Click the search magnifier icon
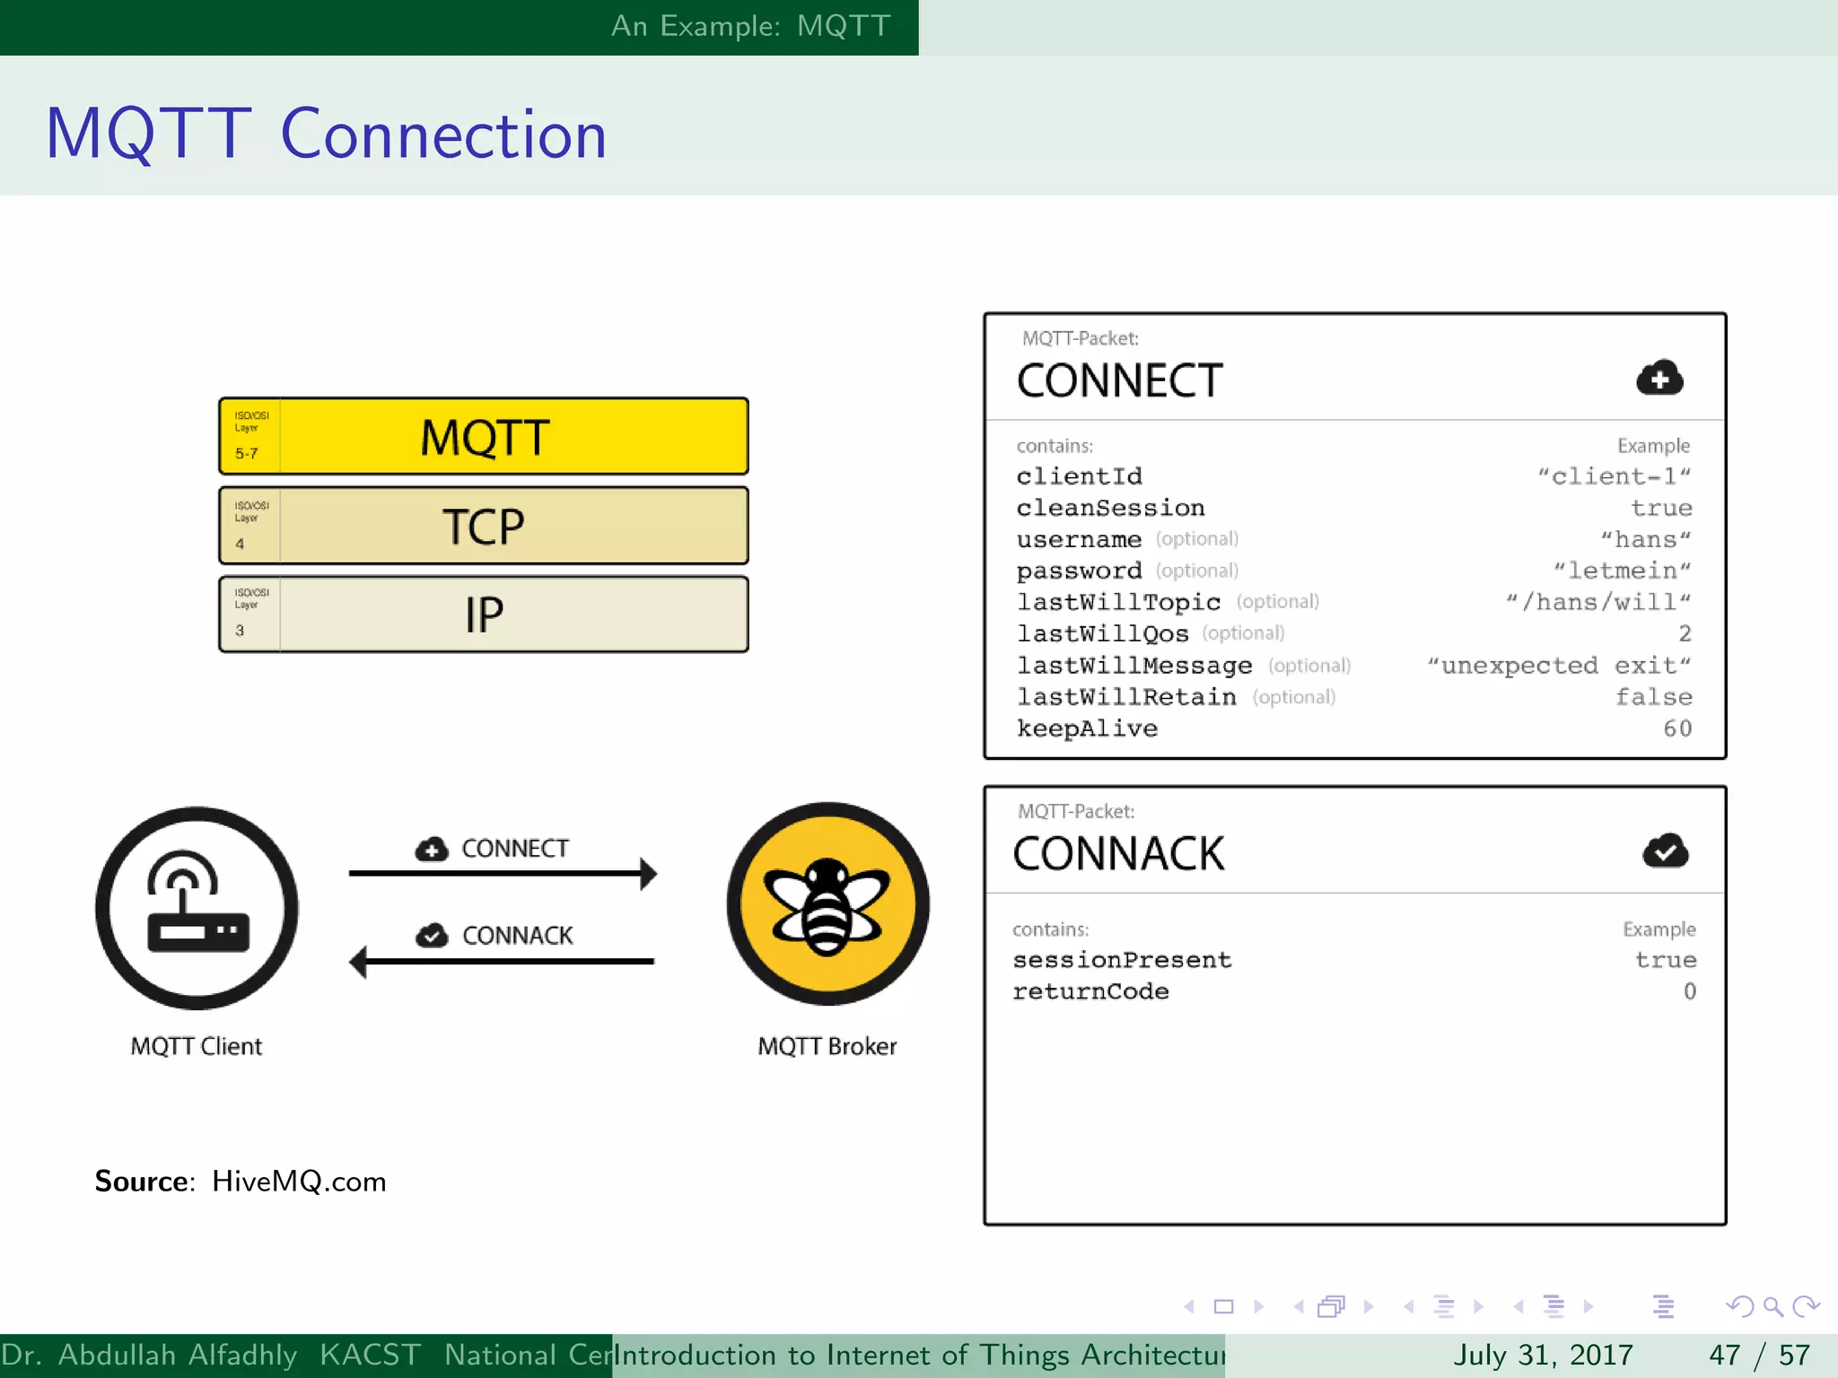Screen dimensions: 1838x1378 point(1772,1306)
